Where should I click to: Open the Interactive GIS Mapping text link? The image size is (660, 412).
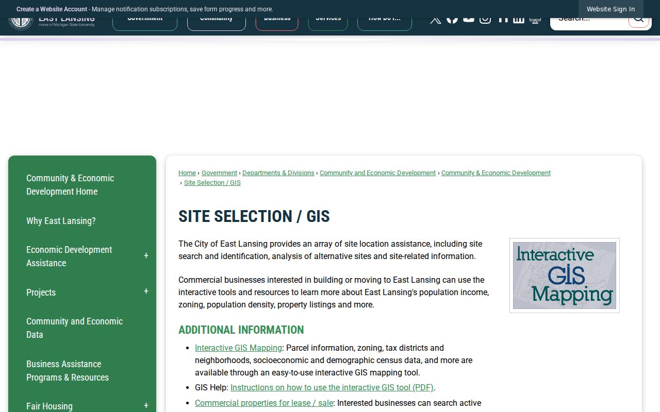(238, 348)
